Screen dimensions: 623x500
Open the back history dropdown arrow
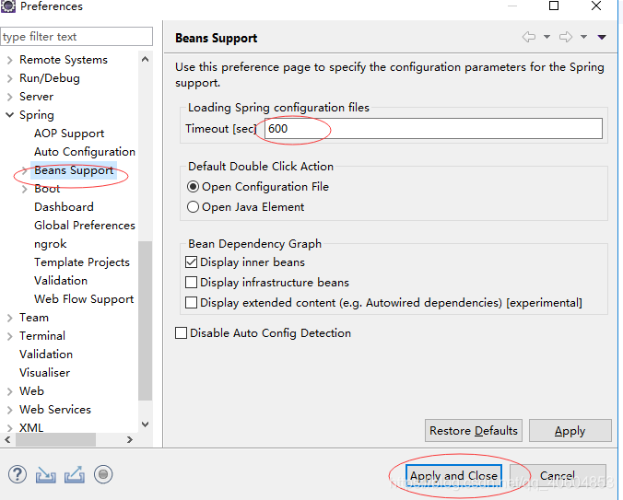pos(547,38)
